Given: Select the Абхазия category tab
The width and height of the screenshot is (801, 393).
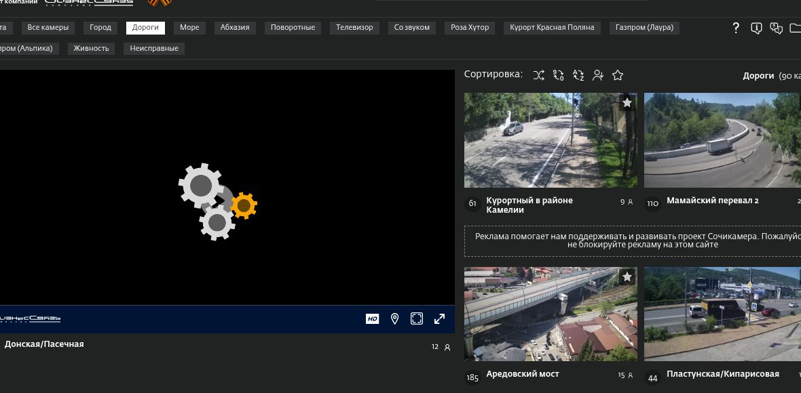Looking at the screenshot, I should 235,28.
